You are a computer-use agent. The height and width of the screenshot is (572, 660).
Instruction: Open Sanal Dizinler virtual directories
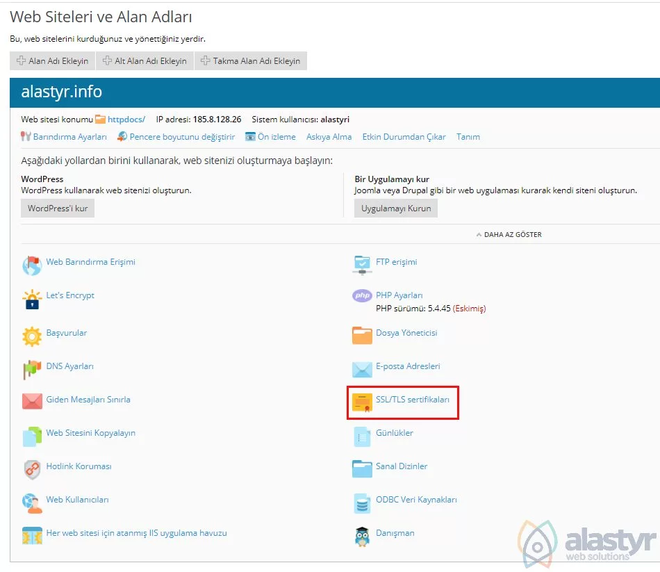tap(400, 466)
